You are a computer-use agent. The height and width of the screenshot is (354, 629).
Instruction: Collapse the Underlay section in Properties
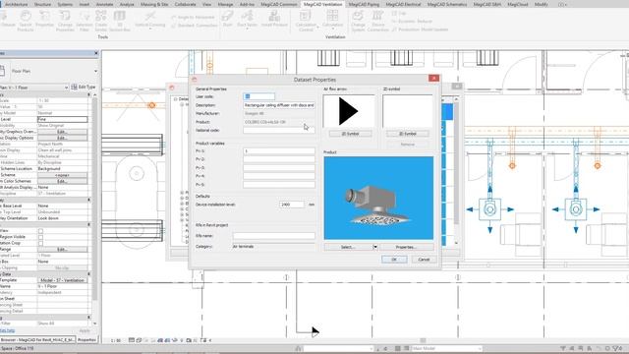coord(89,200)
